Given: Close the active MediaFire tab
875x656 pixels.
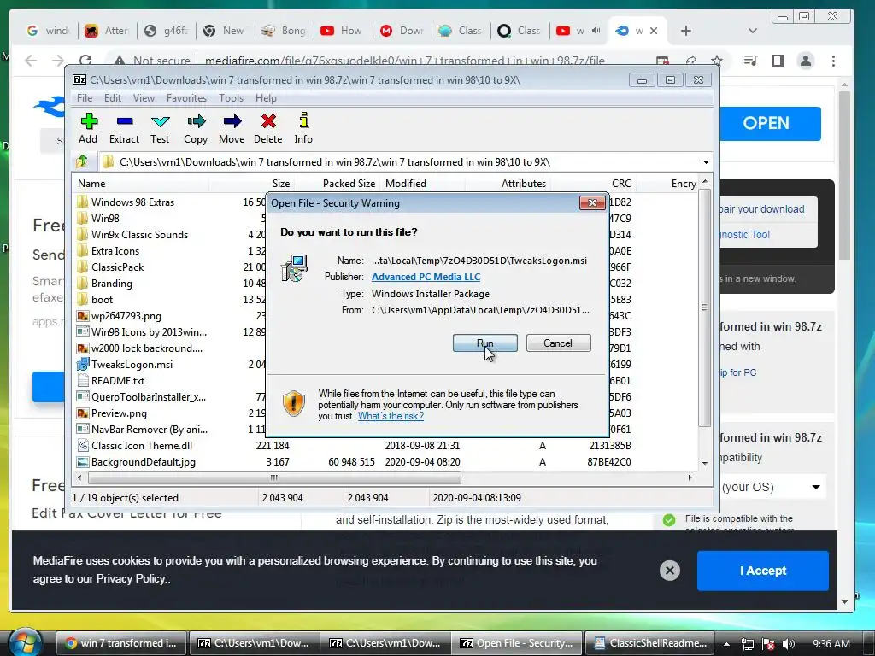Looking at the screenshot, I should [x=654, y=31].
